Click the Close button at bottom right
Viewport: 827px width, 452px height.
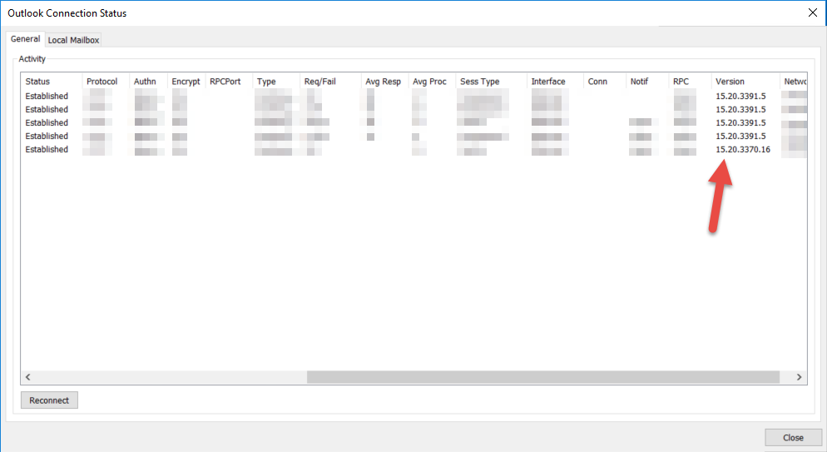click(793, 438)
